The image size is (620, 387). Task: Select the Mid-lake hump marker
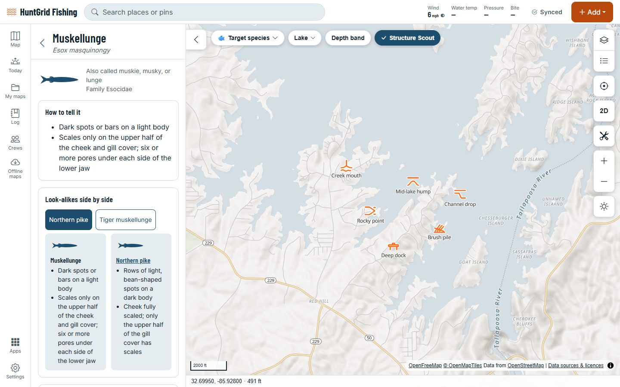pos(413,181)
